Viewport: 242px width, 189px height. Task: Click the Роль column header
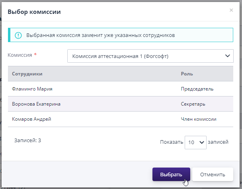(187, 74)
